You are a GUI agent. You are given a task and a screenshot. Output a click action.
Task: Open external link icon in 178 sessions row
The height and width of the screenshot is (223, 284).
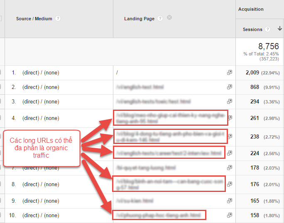tap(230, 168)
